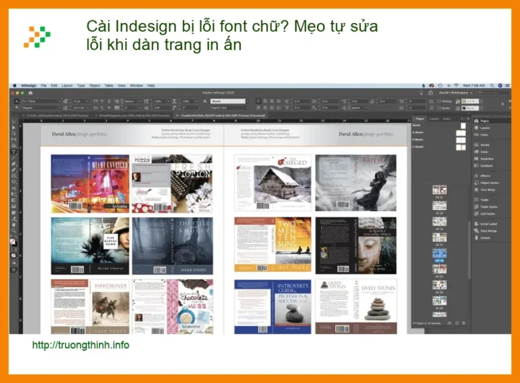This screenshot has width=520, height=383.
Task: Open the Help menu
Action: click(x=151, y=85)
